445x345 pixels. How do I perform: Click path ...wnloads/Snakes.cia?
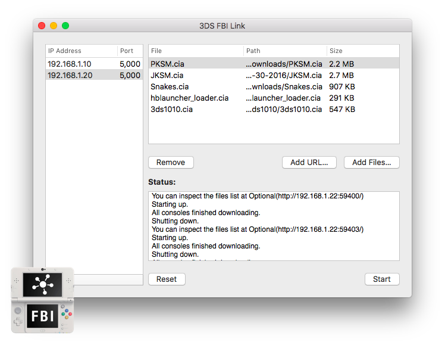284,86
